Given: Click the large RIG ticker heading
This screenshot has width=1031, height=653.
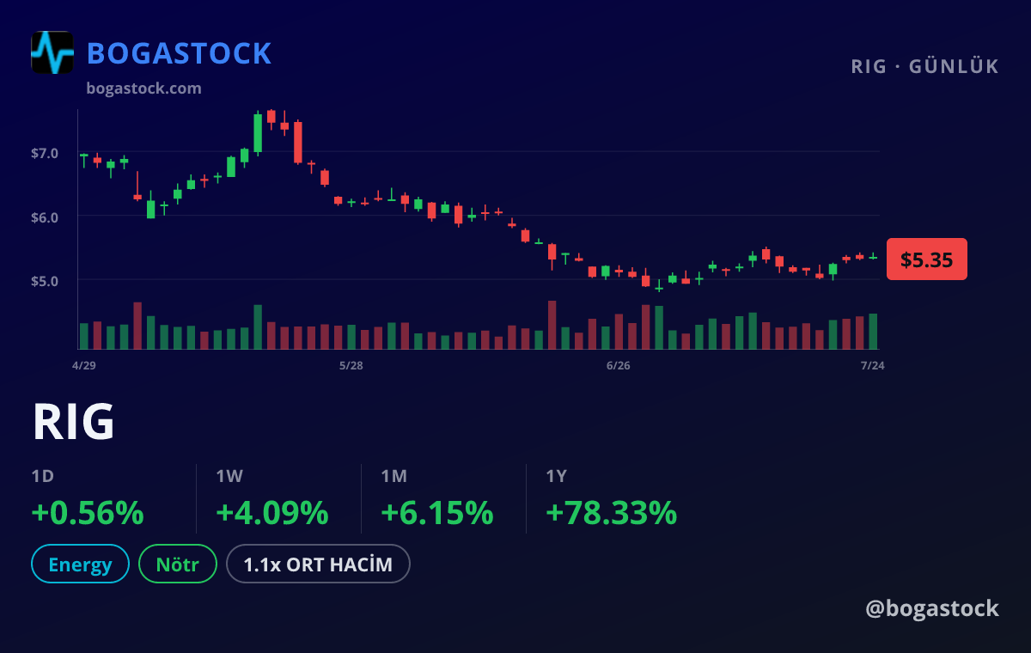Looking at the screenshot, I should pos(73,422).
